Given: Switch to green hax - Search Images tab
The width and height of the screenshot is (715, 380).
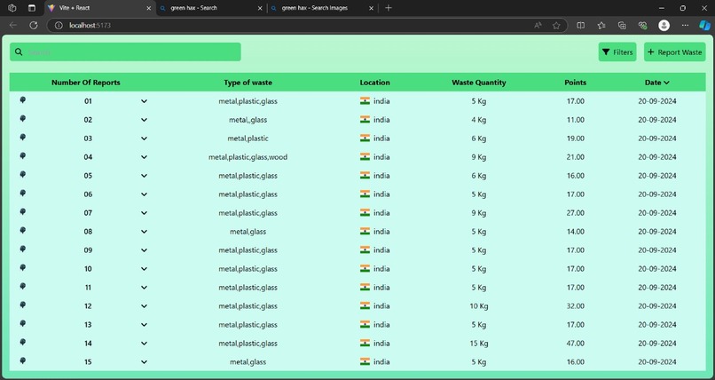Looking at the screenshot, I should click(x=322, y=8).
